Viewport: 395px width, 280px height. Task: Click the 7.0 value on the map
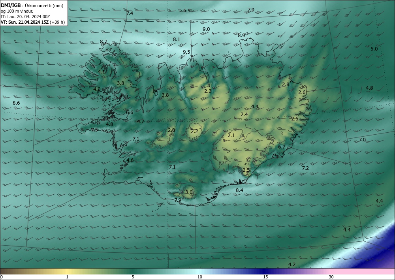tap(362, 139)
